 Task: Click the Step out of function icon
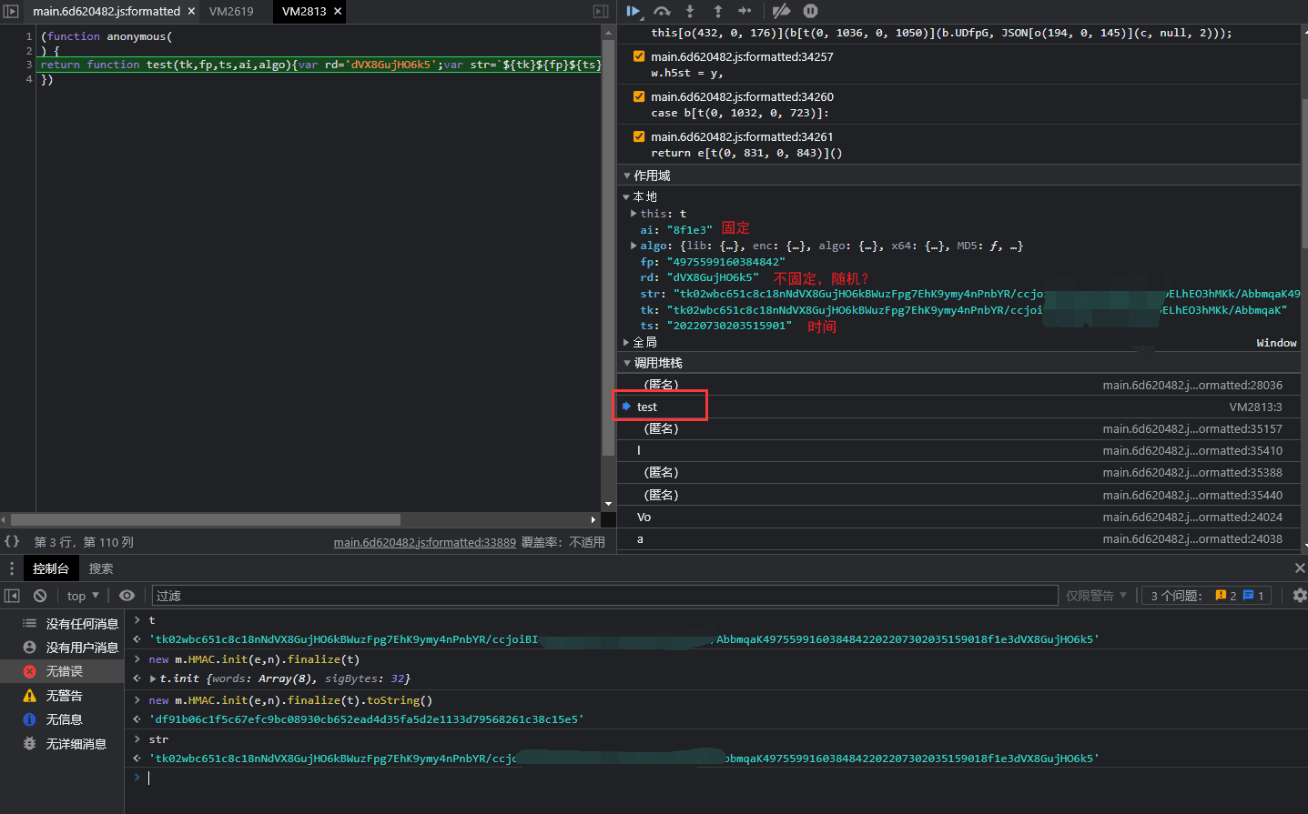coord(717,11)
